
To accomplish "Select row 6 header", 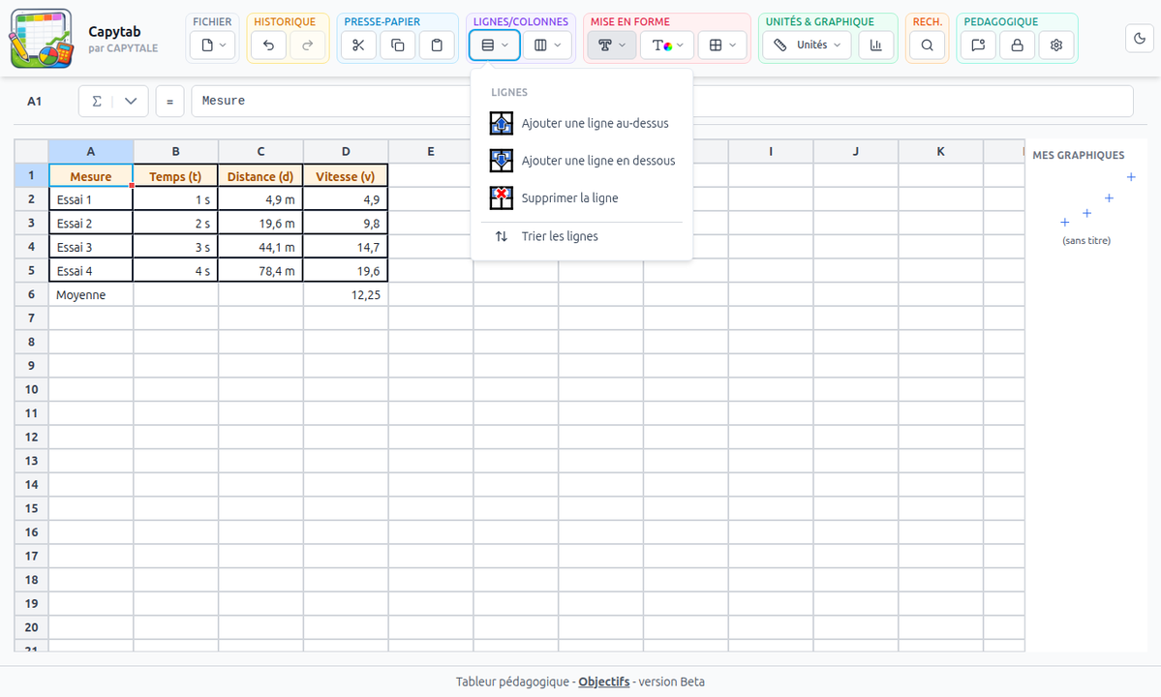I will click(31, 294).
